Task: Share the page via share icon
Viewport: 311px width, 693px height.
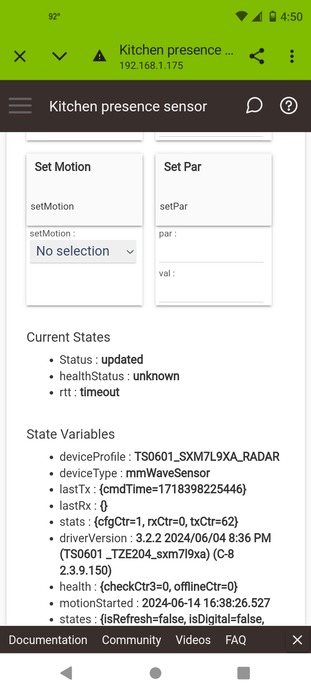Action: (257, 56)
